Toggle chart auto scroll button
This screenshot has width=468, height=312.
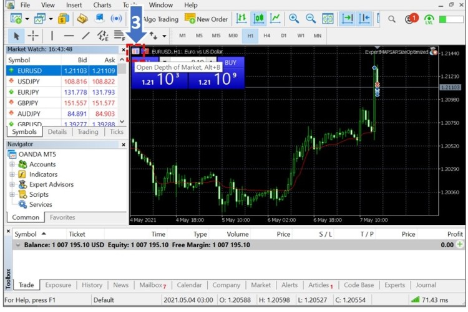[348, 19]
